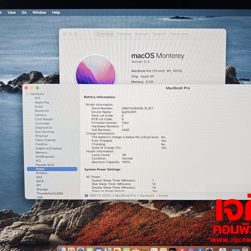
Task: Select PCI in sidebar
Action: pos(38,161)
